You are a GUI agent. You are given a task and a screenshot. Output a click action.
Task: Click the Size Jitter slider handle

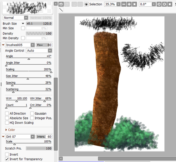pyautogui.click(x=28, y=79)
